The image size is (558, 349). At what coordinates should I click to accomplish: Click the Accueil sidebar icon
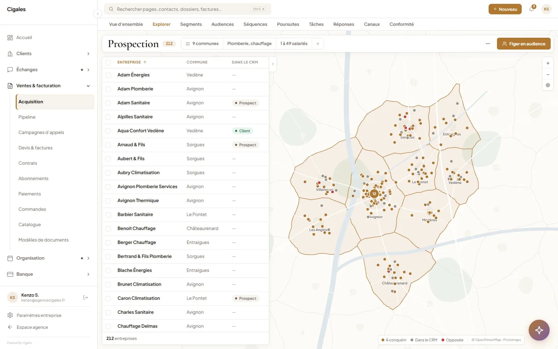10,37
